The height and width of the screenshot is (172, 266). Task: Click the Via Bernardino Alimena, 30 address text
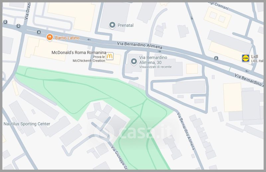coord(153,60)
